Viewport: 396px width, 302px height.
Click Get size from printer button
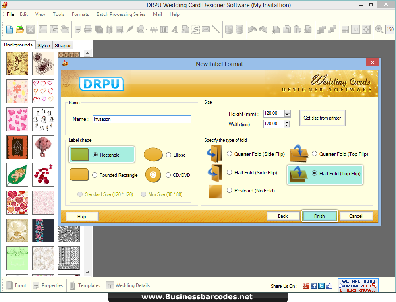[322, 118]
